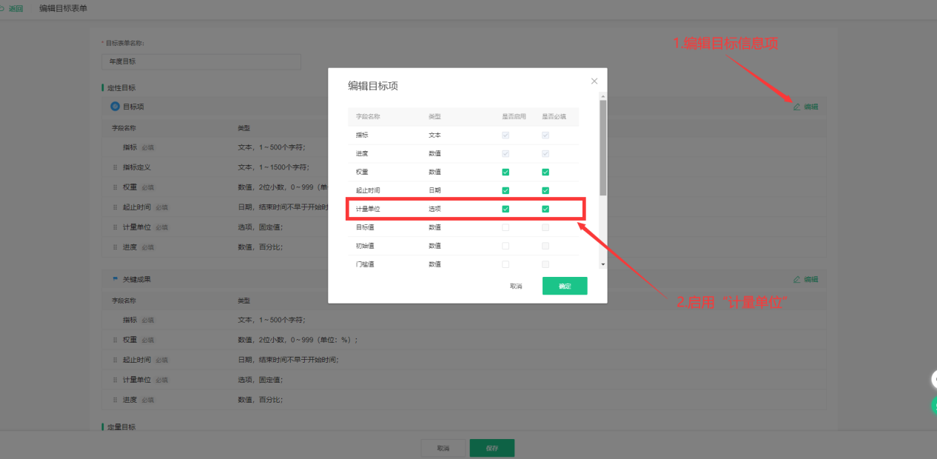Image resolution: width=937 pixels, height=459 pixels.
Task: Click the pencil icon beside 目标项 编辑
Action: [x=797, y=107]
